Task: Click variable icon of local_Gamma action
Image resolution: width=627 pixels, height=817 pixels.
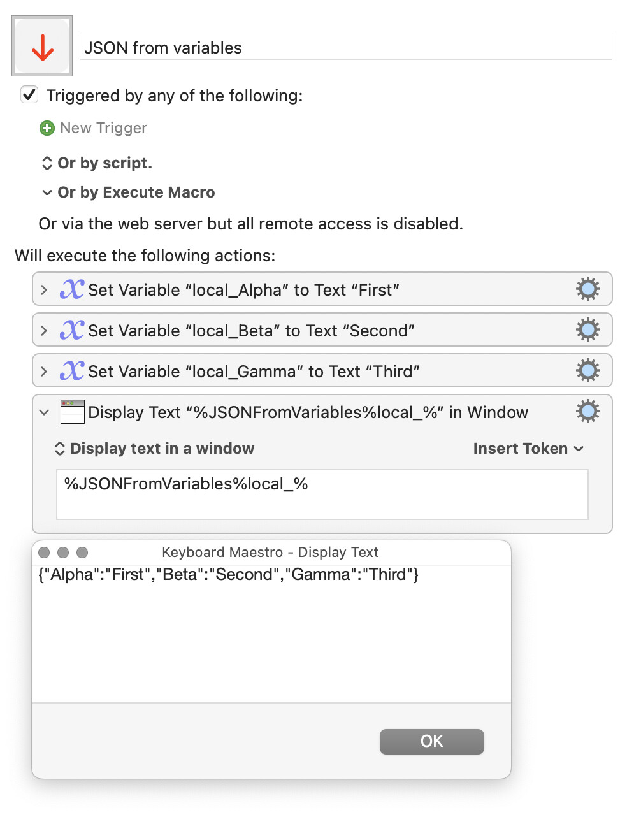Action: [72, 371]
